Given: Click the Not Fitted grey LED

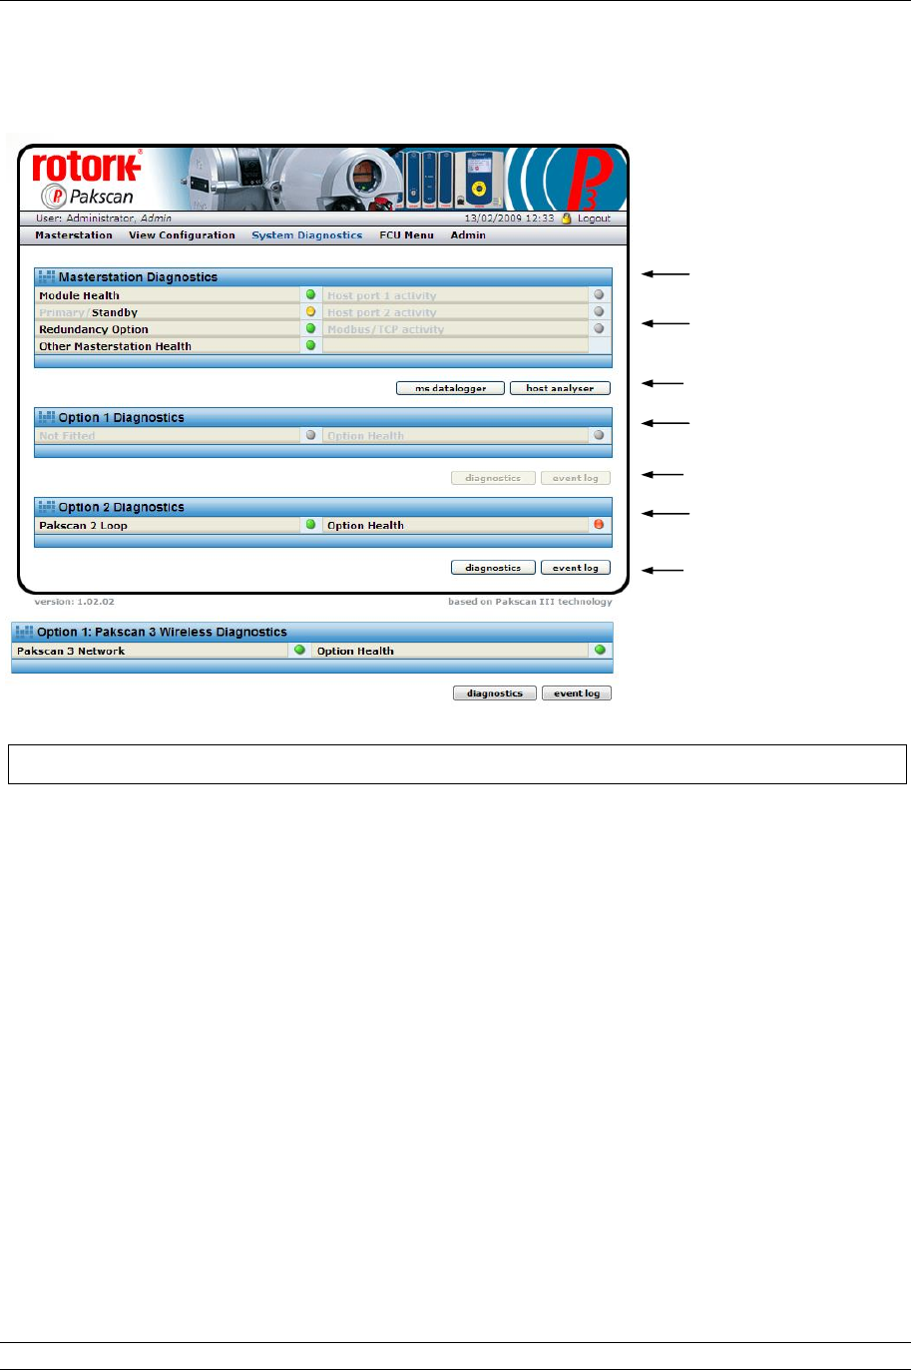Looking at the screenshot, I should 310,435.
